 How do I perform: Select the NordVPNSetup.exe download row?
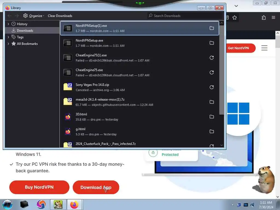tap(139, 43)
